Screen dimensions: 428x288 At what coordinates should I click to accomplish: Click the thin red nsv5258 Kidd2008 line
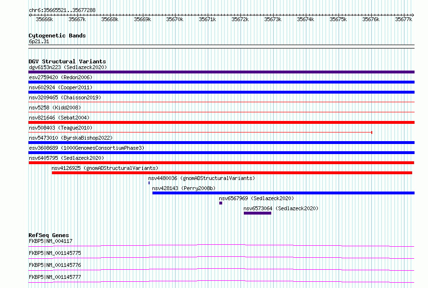tap(221, 112)
